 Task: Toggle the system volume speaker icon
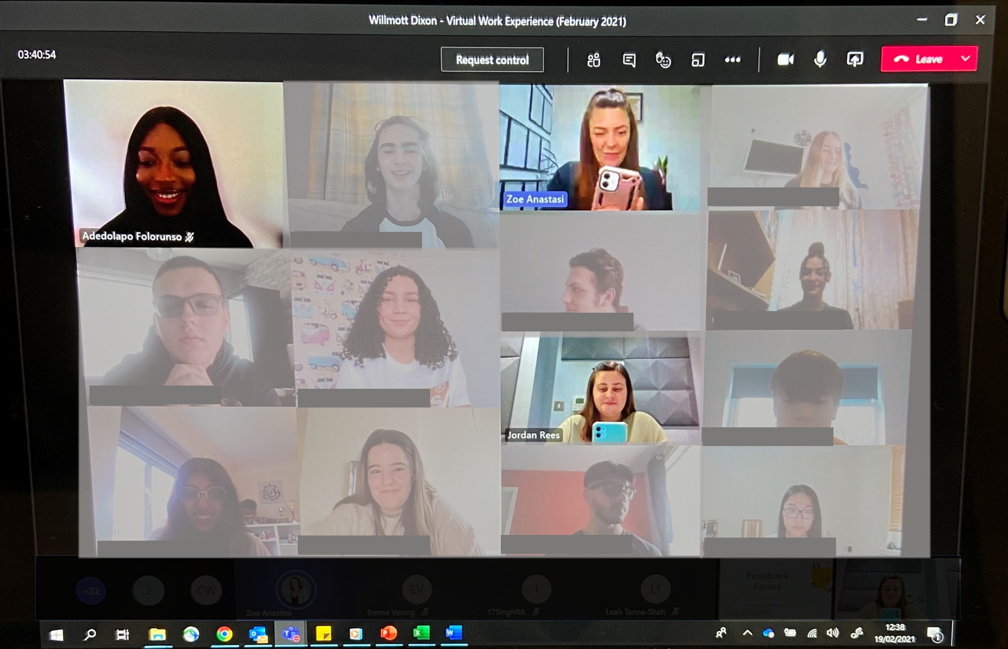[832, 633]
